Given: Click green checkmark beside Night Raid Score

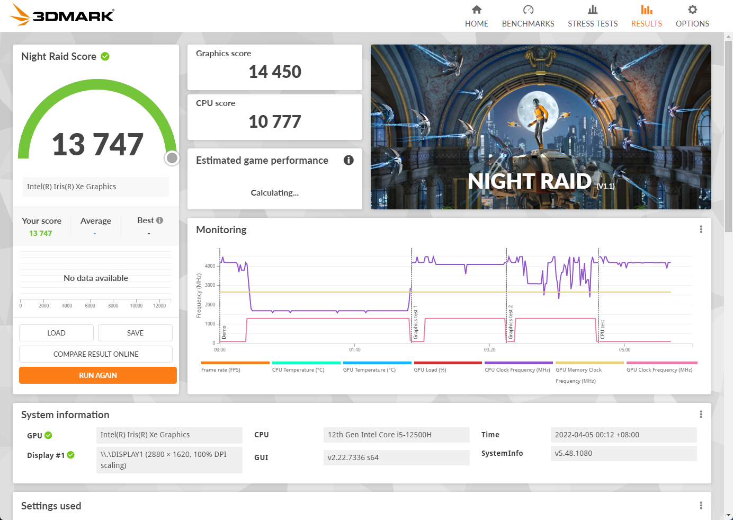Looking at the screenshot, I should coord(105,56).
